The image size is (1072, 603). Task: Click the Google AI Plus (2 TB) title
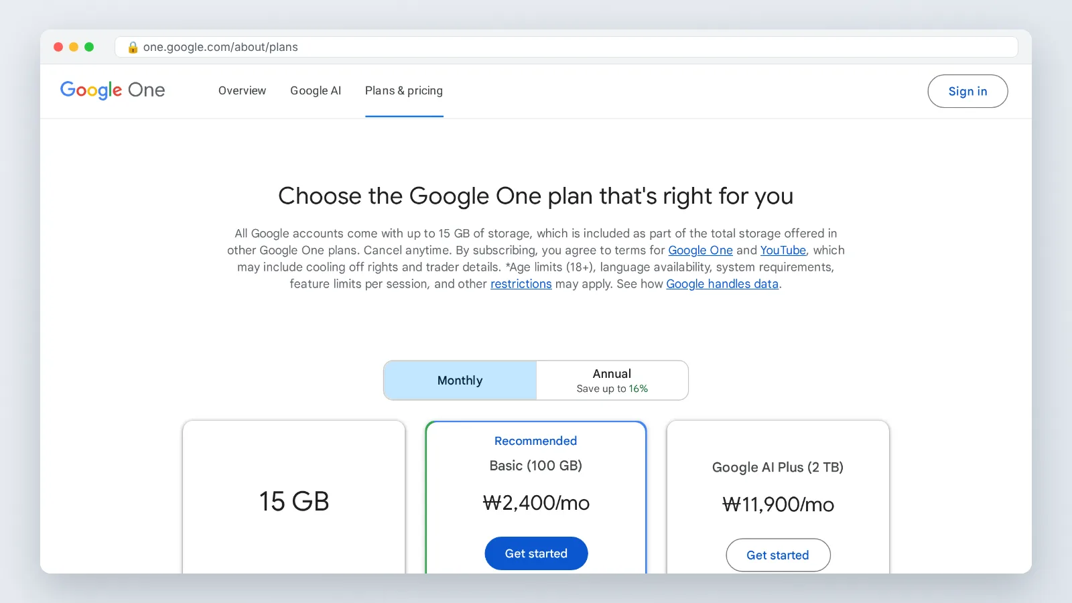tap(777, 468)
